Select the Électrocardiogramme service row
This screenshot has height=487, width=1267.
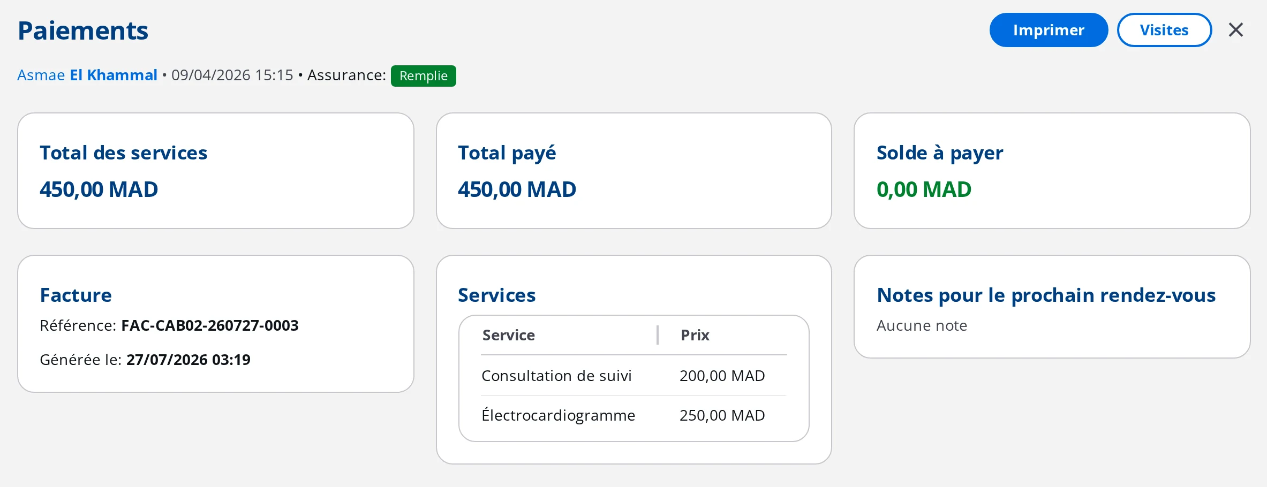(633, 415)
